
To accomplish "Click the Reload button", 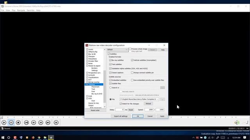I will pos(148,104).
